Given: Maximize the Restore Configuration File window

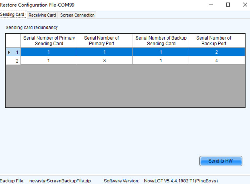Looking at the screenshot, I should click(x=228, y=5).
